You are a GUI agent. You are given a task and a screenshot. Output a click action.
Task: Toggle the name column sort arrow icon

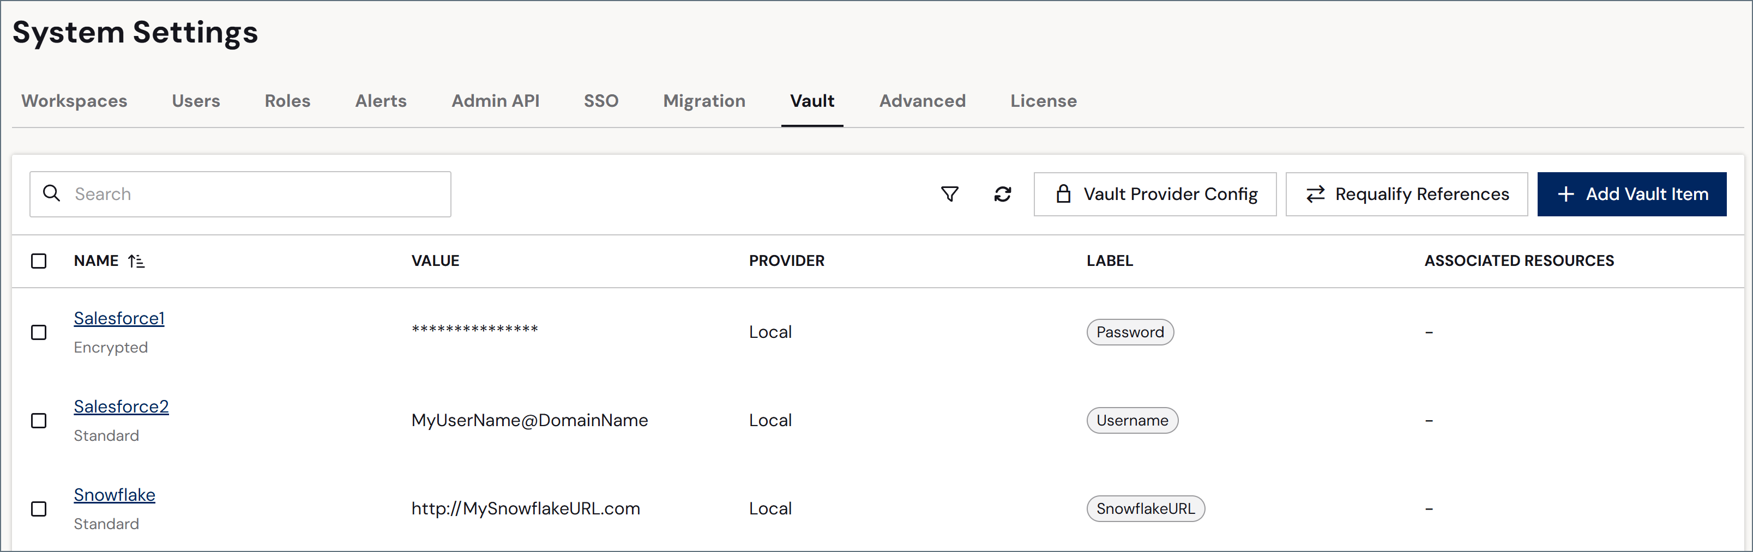pos(136,261)
